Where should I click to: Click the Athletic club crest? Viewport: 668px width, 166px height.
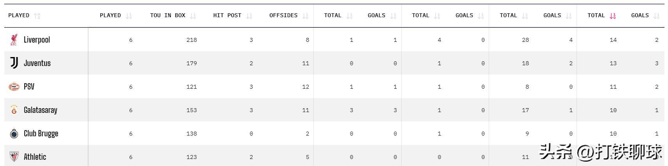(x=14, y=157)
